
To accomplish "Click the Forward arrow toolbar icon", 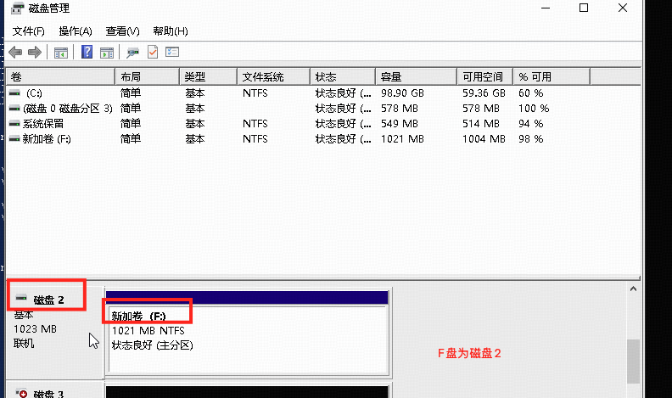I will 35,53.
